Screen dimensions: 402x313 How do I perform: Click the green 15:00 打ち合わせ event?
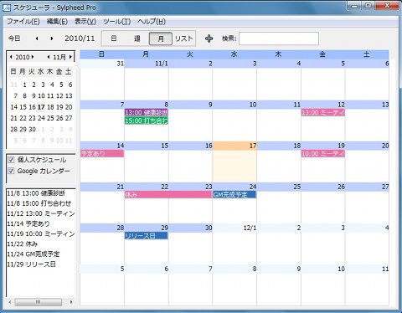[147, 121]
